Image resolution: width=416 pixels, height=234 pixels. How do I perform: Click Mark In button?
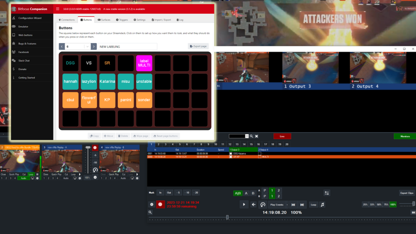coord(160,193)
